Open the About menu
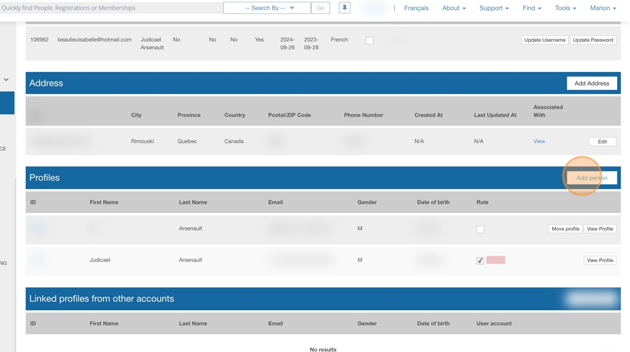The height and width of the screenshot is (352, 630). [x=453, y=8]
